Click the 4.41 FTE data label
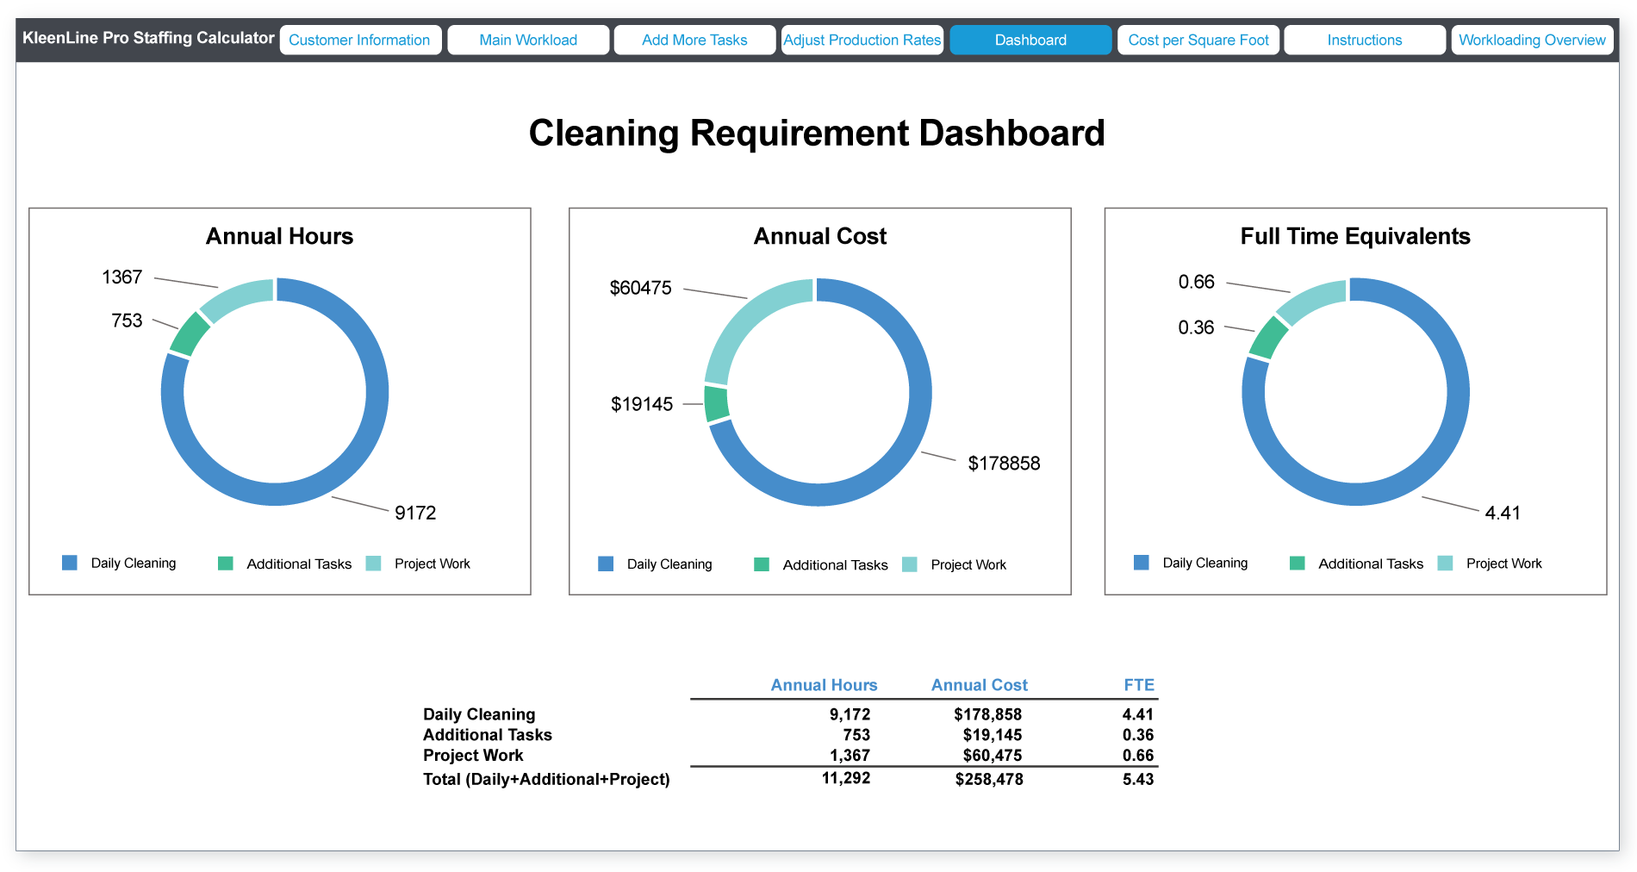The width and height of the screenshot is (1637, 872). pyautogui.click(x=1503, y=512)
